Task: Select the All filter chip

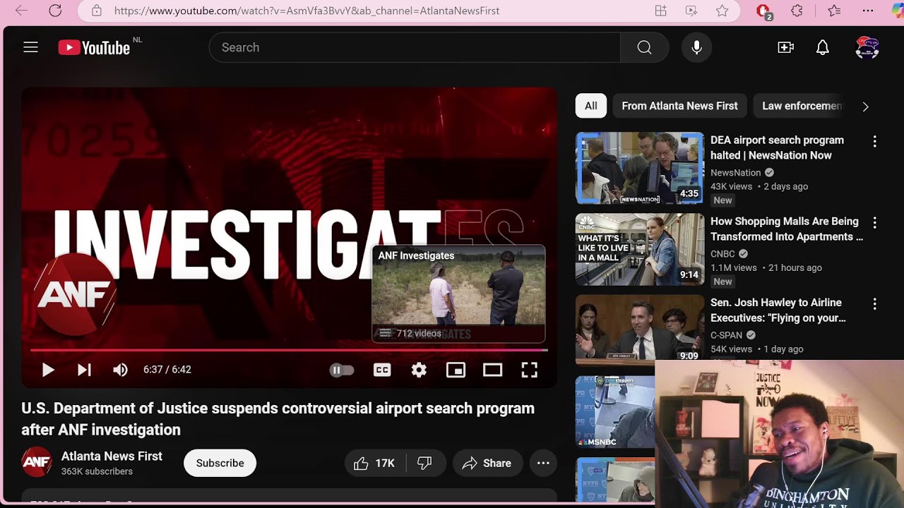Action: click(591, 106)
